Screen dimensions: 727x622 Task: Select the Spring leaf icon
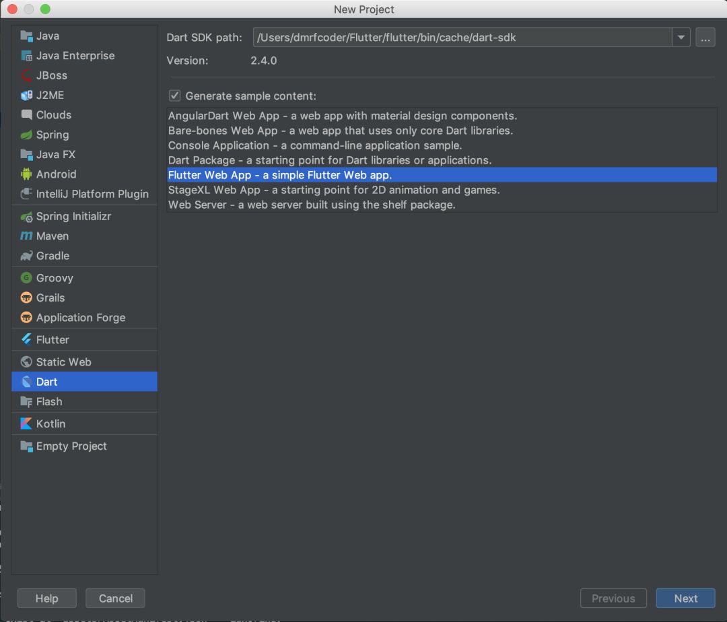[x=26, y=135]
